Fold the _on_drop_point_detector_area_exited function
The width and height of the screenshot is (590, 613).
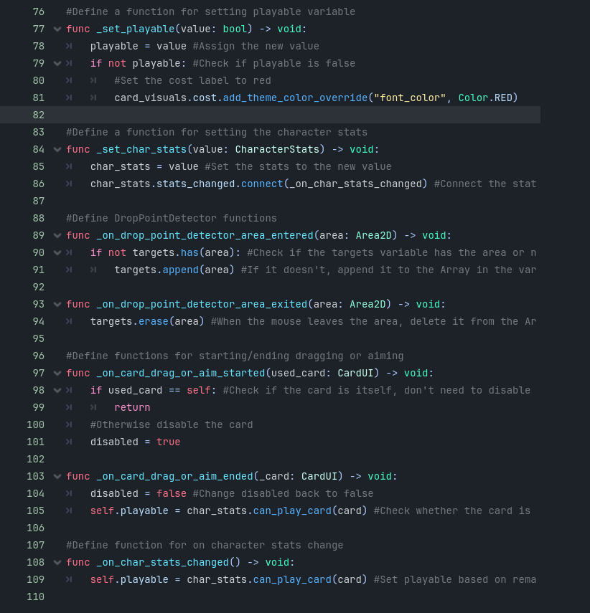pyautogui.click(x=57, y=304)
